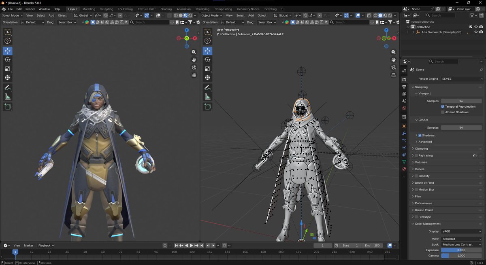Adjust the Exposure slider

click(462, 250)
